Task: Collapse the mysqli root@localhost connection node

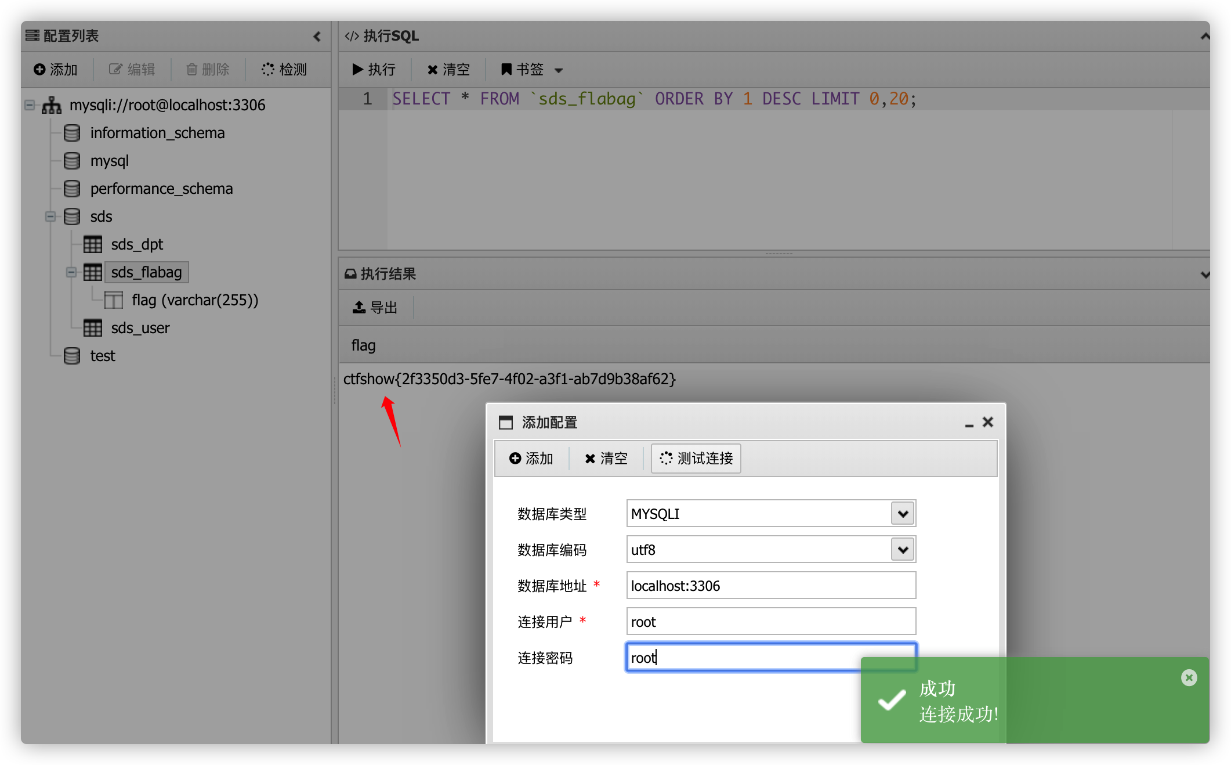Action: coord(30,105)
